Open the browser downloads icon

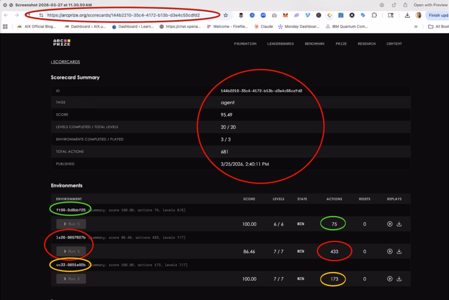(407, 15)
